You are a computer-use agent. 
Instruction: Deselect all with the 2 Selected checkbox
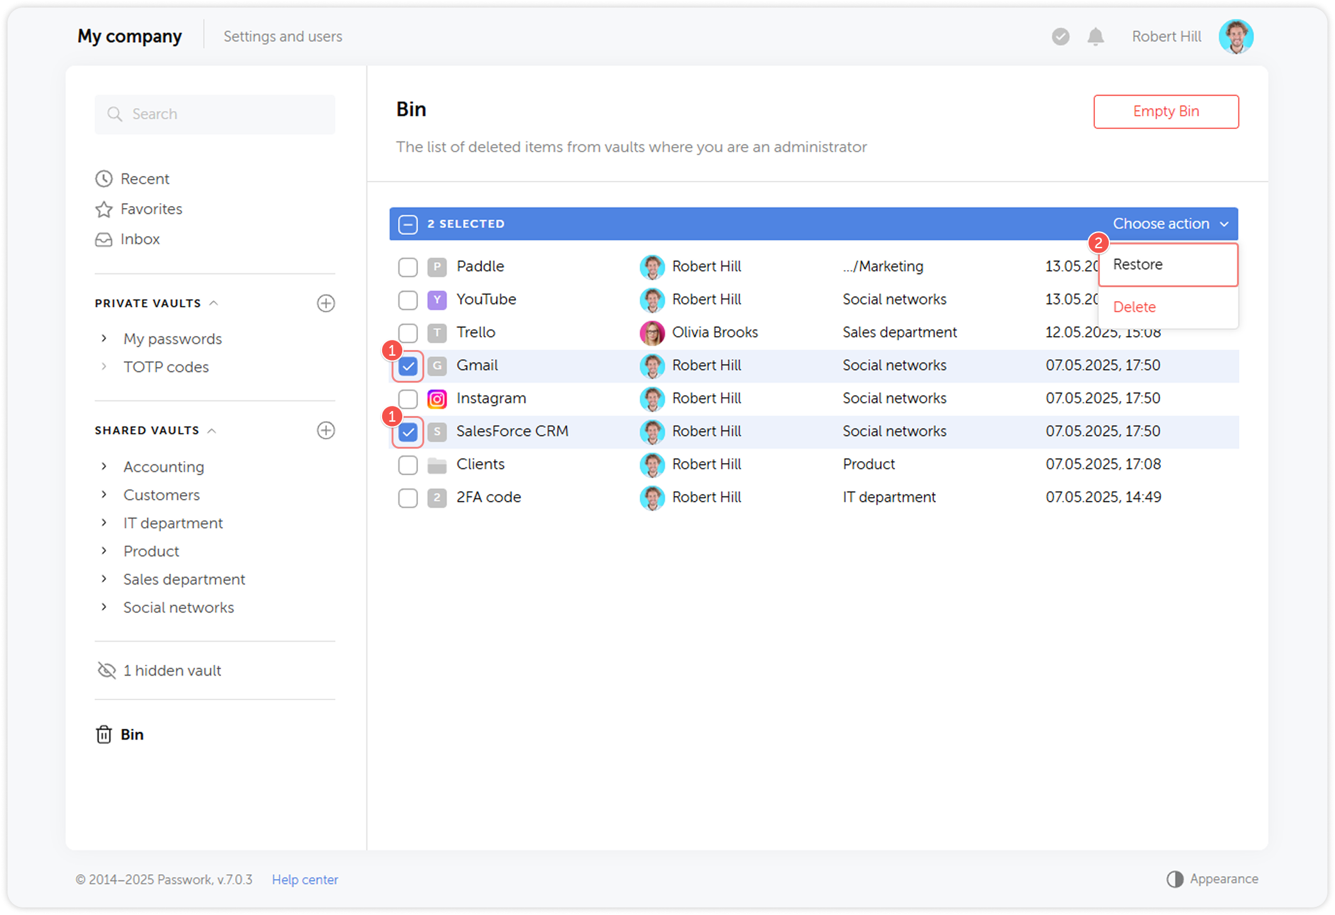pos(408,224)
